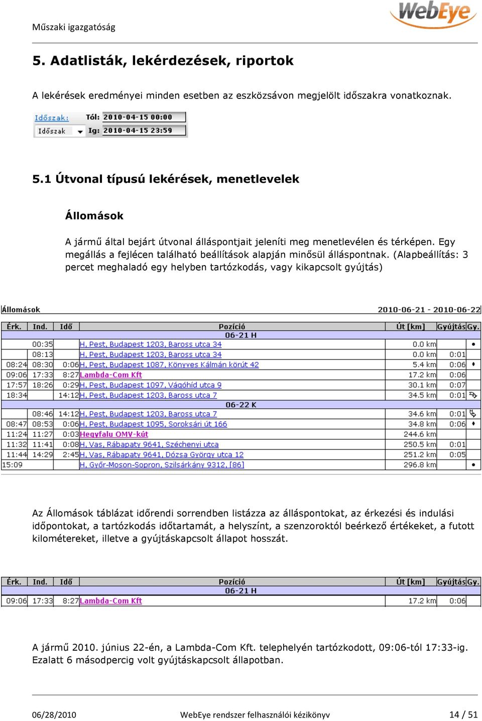Click the Pozíció column header in the large table

pos(232,326)
